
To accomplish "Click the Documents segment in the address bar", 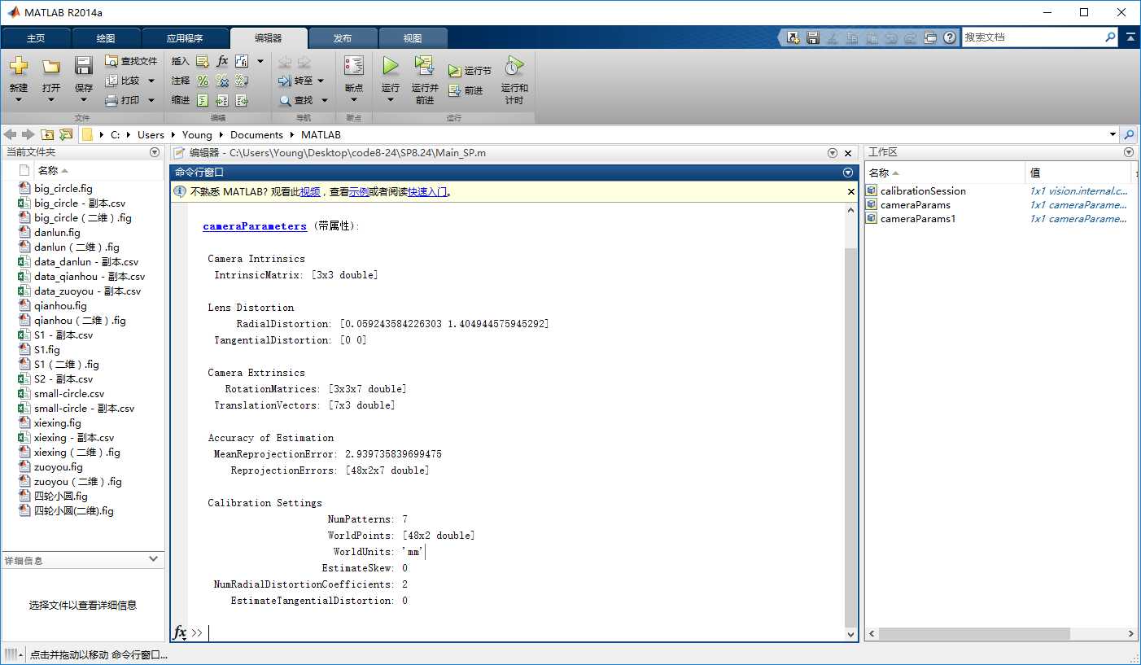I will coord(256,135).
